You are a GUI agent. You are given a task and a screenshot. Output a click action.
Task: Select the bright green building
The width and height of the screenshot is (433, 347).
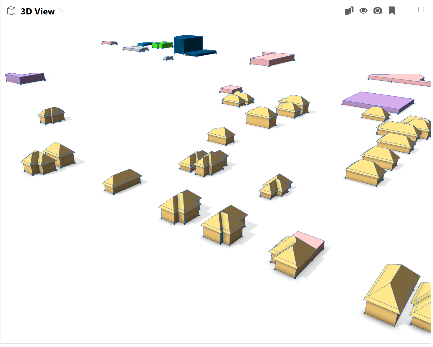162,45
